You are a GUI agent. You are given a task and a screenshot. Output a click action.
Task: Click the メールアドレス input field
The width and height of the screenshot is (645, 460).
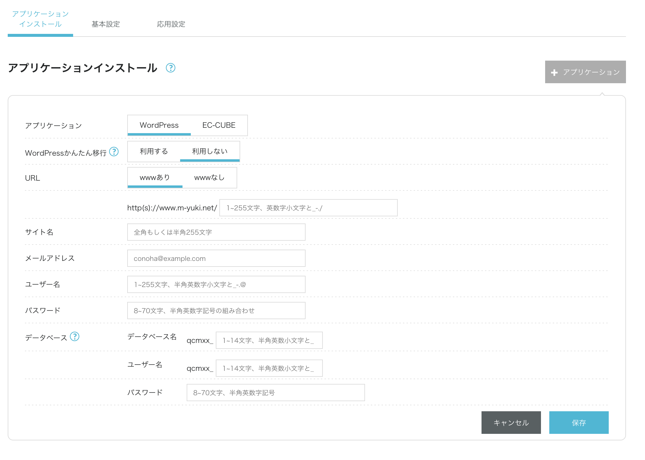pos(216,258)
